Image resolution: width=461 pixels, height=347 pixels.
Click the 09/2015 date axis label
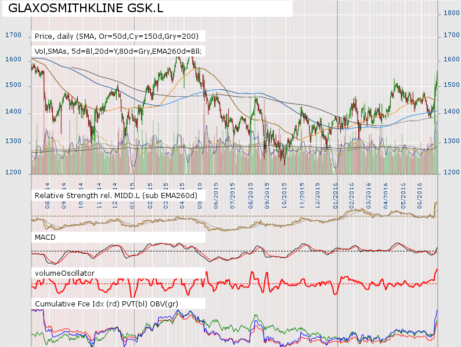[266, 196]
